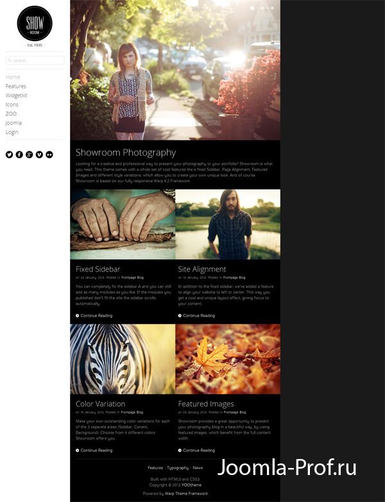
Task: Open the Features menu item in sidebar
Action: (15, 86)
